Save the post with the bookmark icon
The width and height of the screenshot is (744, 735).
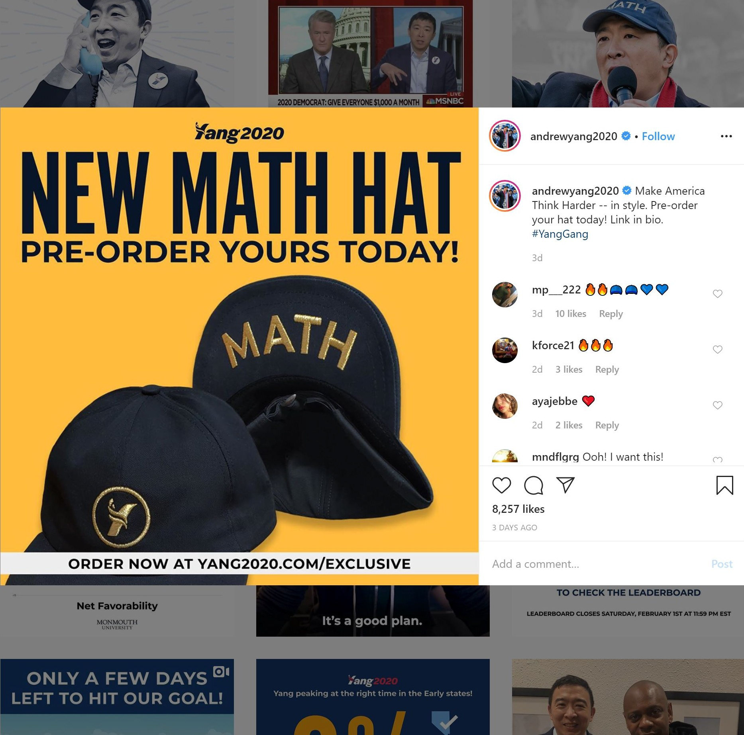[x=724, y=485]
